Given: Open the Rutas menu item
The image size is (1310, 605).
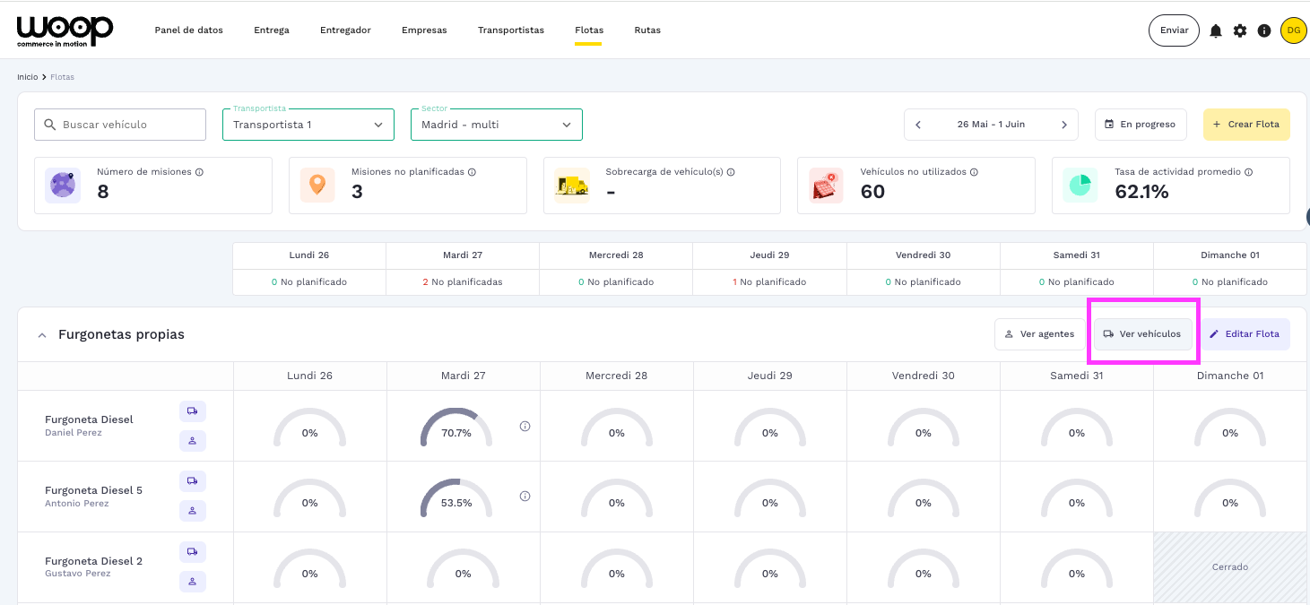Looking at the screenshot, I should (646, 30).
